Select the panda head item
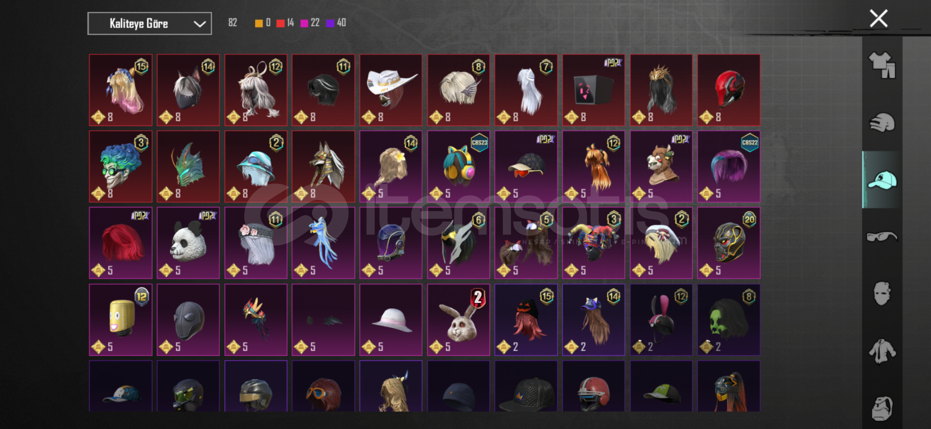931x429 pixels. (x=188, y=243)
